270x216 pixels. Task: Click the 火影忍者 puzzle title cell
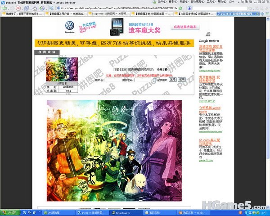point(62,83)
